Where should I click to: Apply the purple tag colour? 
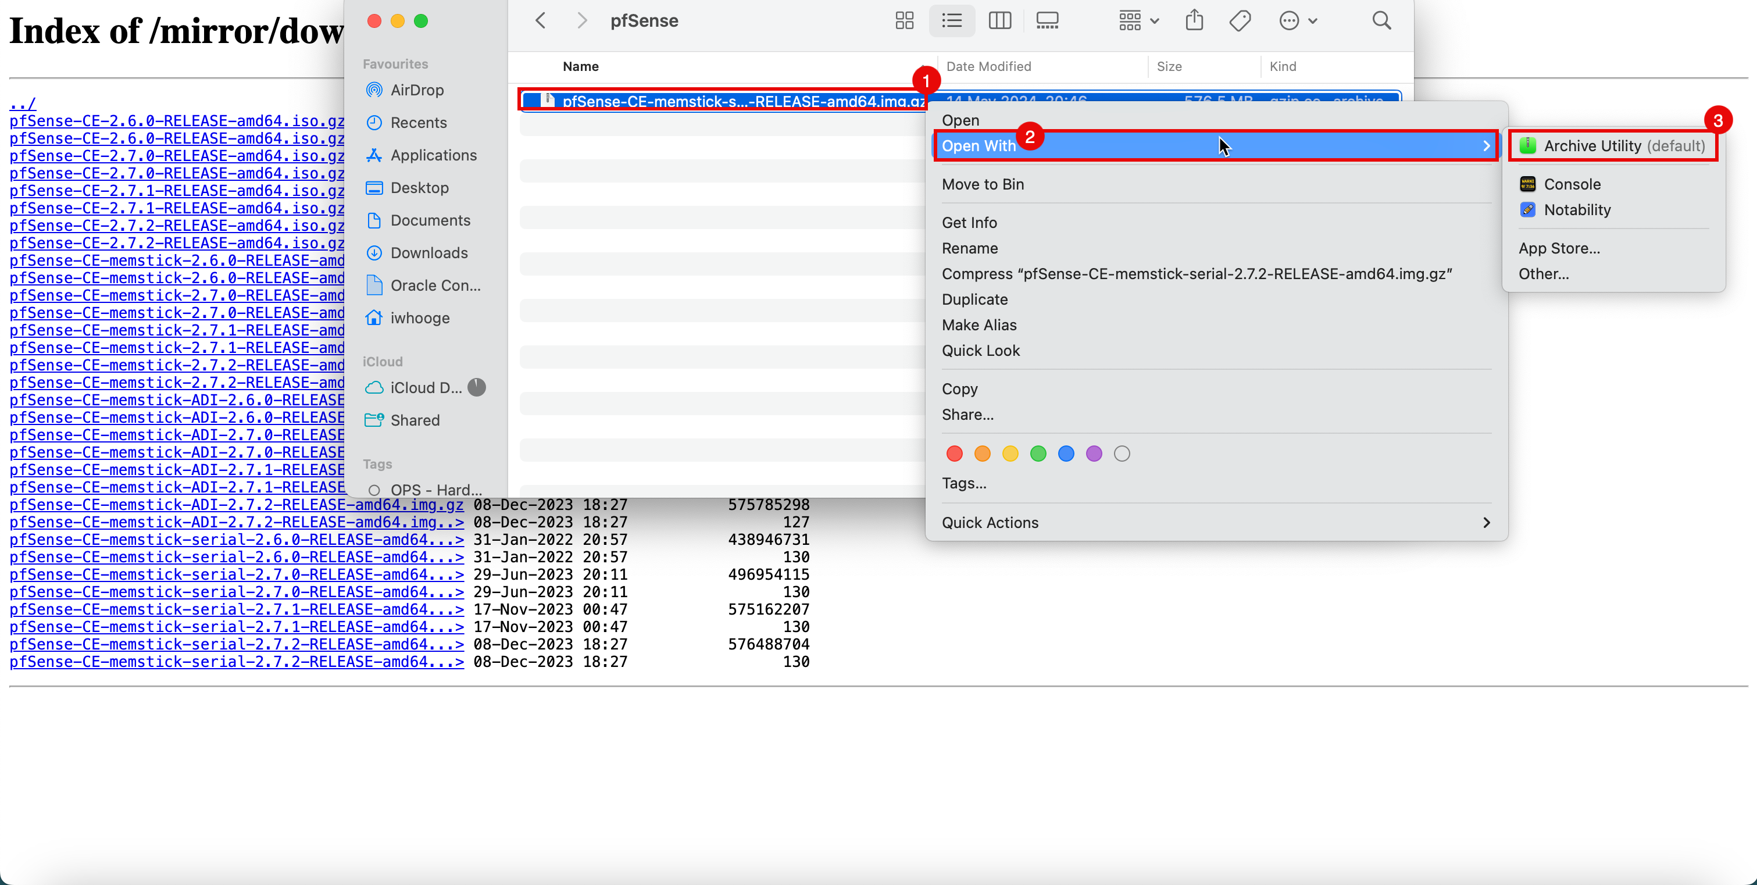pyautogui.click(x=1094, y=454)
